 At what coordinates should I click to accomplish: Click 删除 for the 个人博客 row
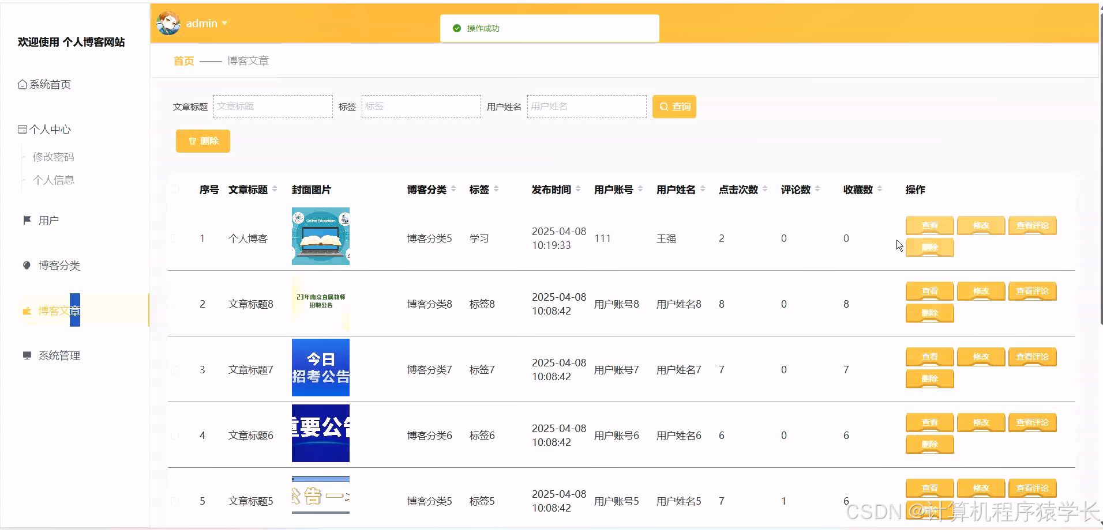(930, 247)
